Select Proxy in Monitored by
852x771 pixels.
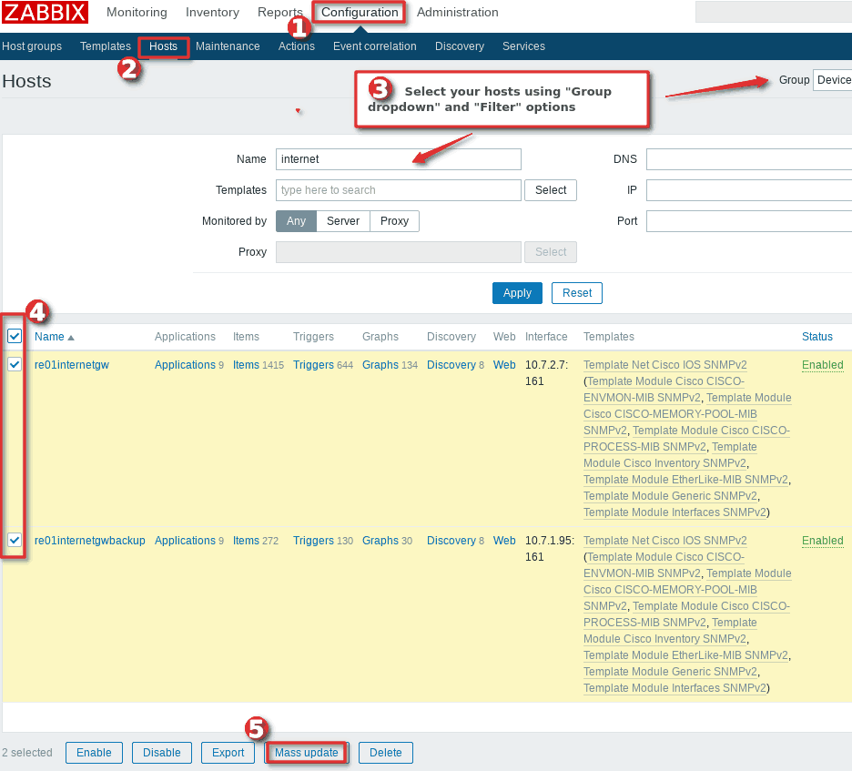tap(394, 221)
